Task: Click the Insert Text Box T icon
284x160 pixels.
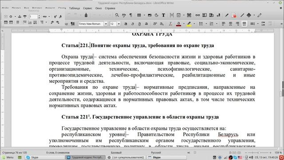Action: tap(163, 15)
